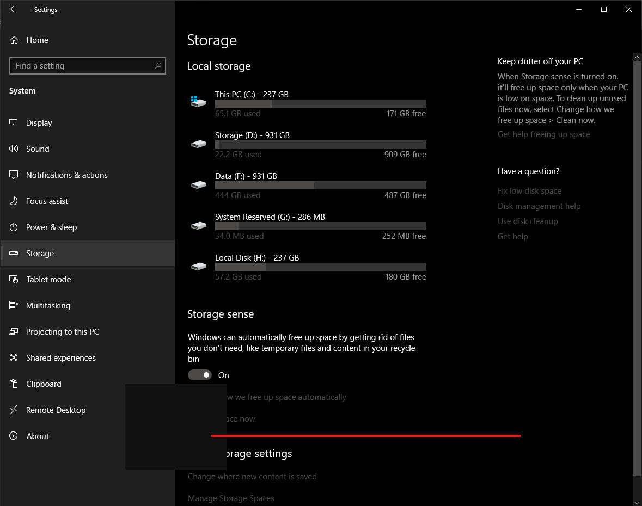Screen dimensions: 642x506
Task: Focus the Find a setting search box
Action: 88,66
